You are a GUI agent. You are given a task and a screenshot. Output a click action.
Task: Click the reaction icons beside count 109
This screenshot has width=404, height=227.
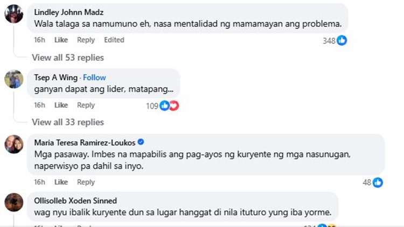[x=169, y=106]
